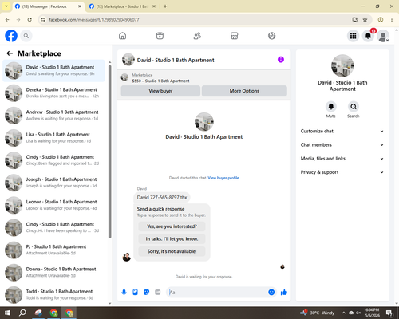Open Todd Studio 1 Bath Apartment chat
Screen dimensions: 399x319
pos(53,294)
